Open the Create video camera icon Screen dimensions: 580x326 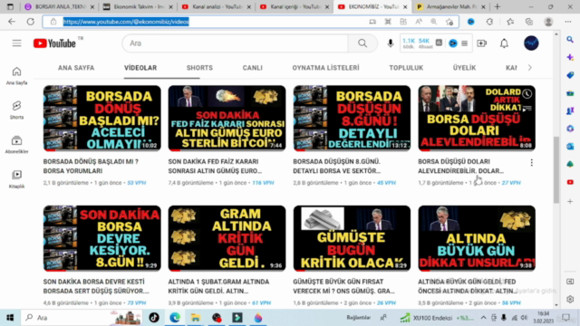[x=481, y=43]
